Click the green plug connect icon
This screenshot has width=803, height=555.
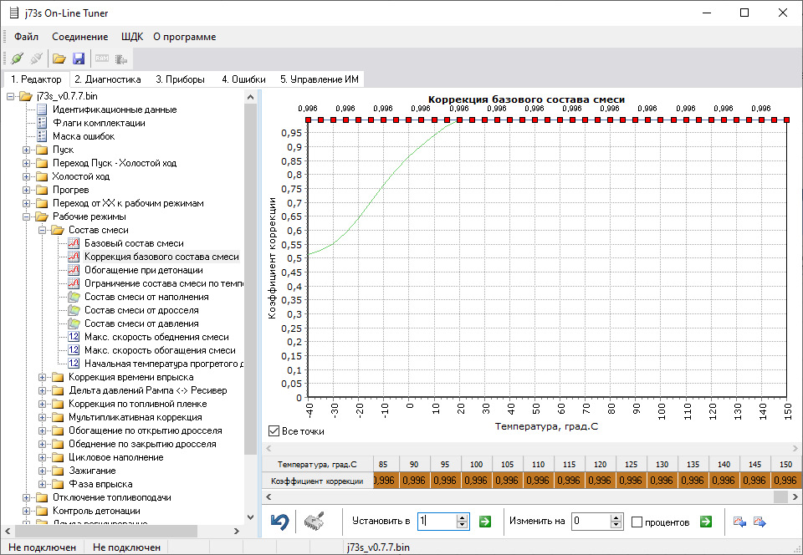click(18, 58)
